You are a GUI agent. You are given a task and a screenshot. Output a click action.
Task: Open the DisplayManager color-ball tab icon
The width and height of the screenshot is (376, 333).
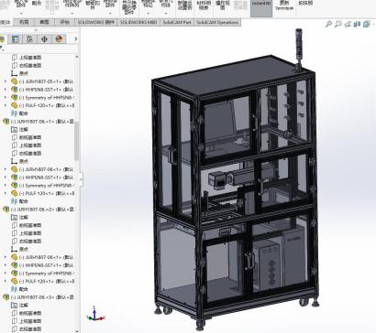59,38
